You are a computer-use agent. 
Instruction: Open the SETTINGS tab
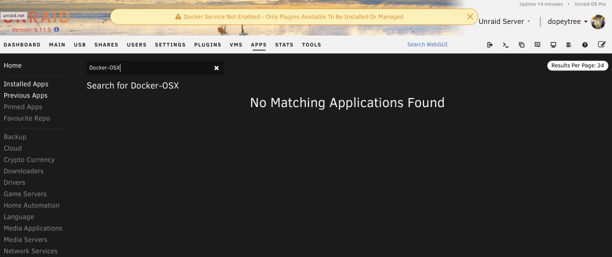point(170,45)
